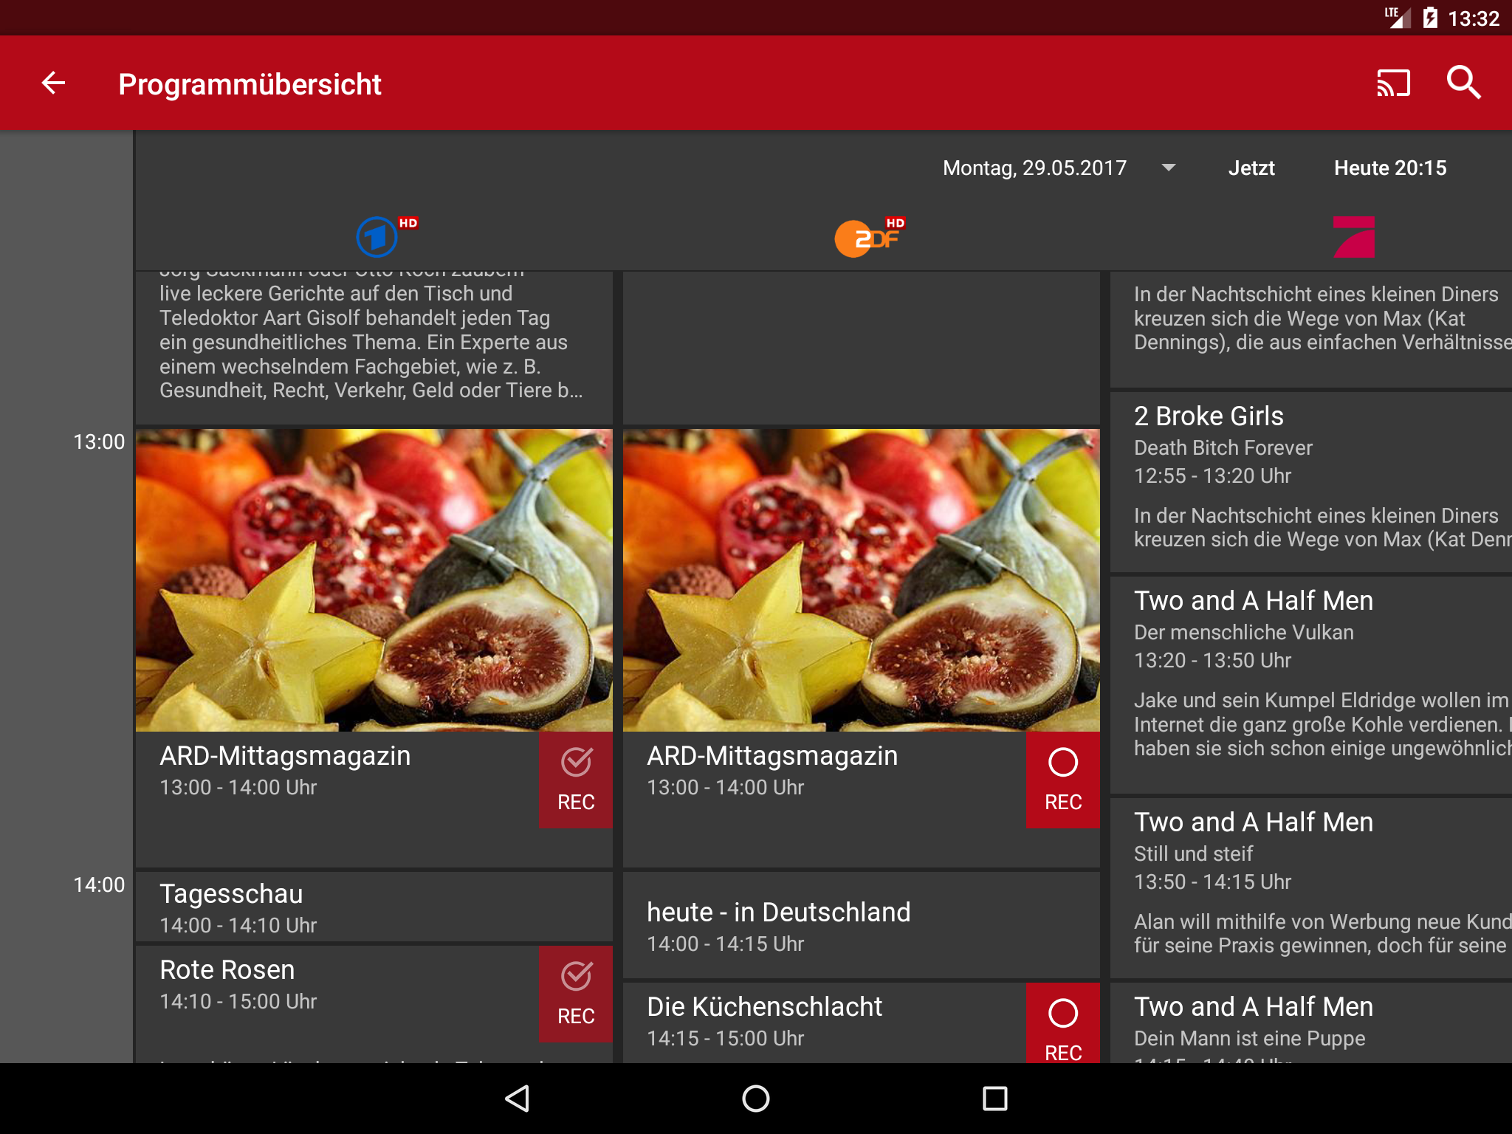Screen dimensions: 1512x1134
Task: Expand the date dropdown arrow
Action: click(x=1168, y=168)
